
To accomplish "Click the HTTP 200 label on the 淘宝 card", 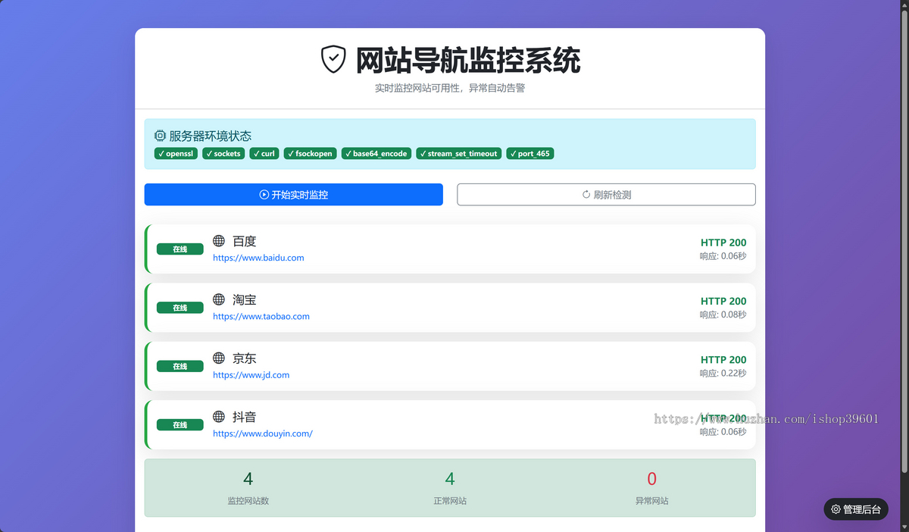I will pyautogui.click(x=723, y=301).
